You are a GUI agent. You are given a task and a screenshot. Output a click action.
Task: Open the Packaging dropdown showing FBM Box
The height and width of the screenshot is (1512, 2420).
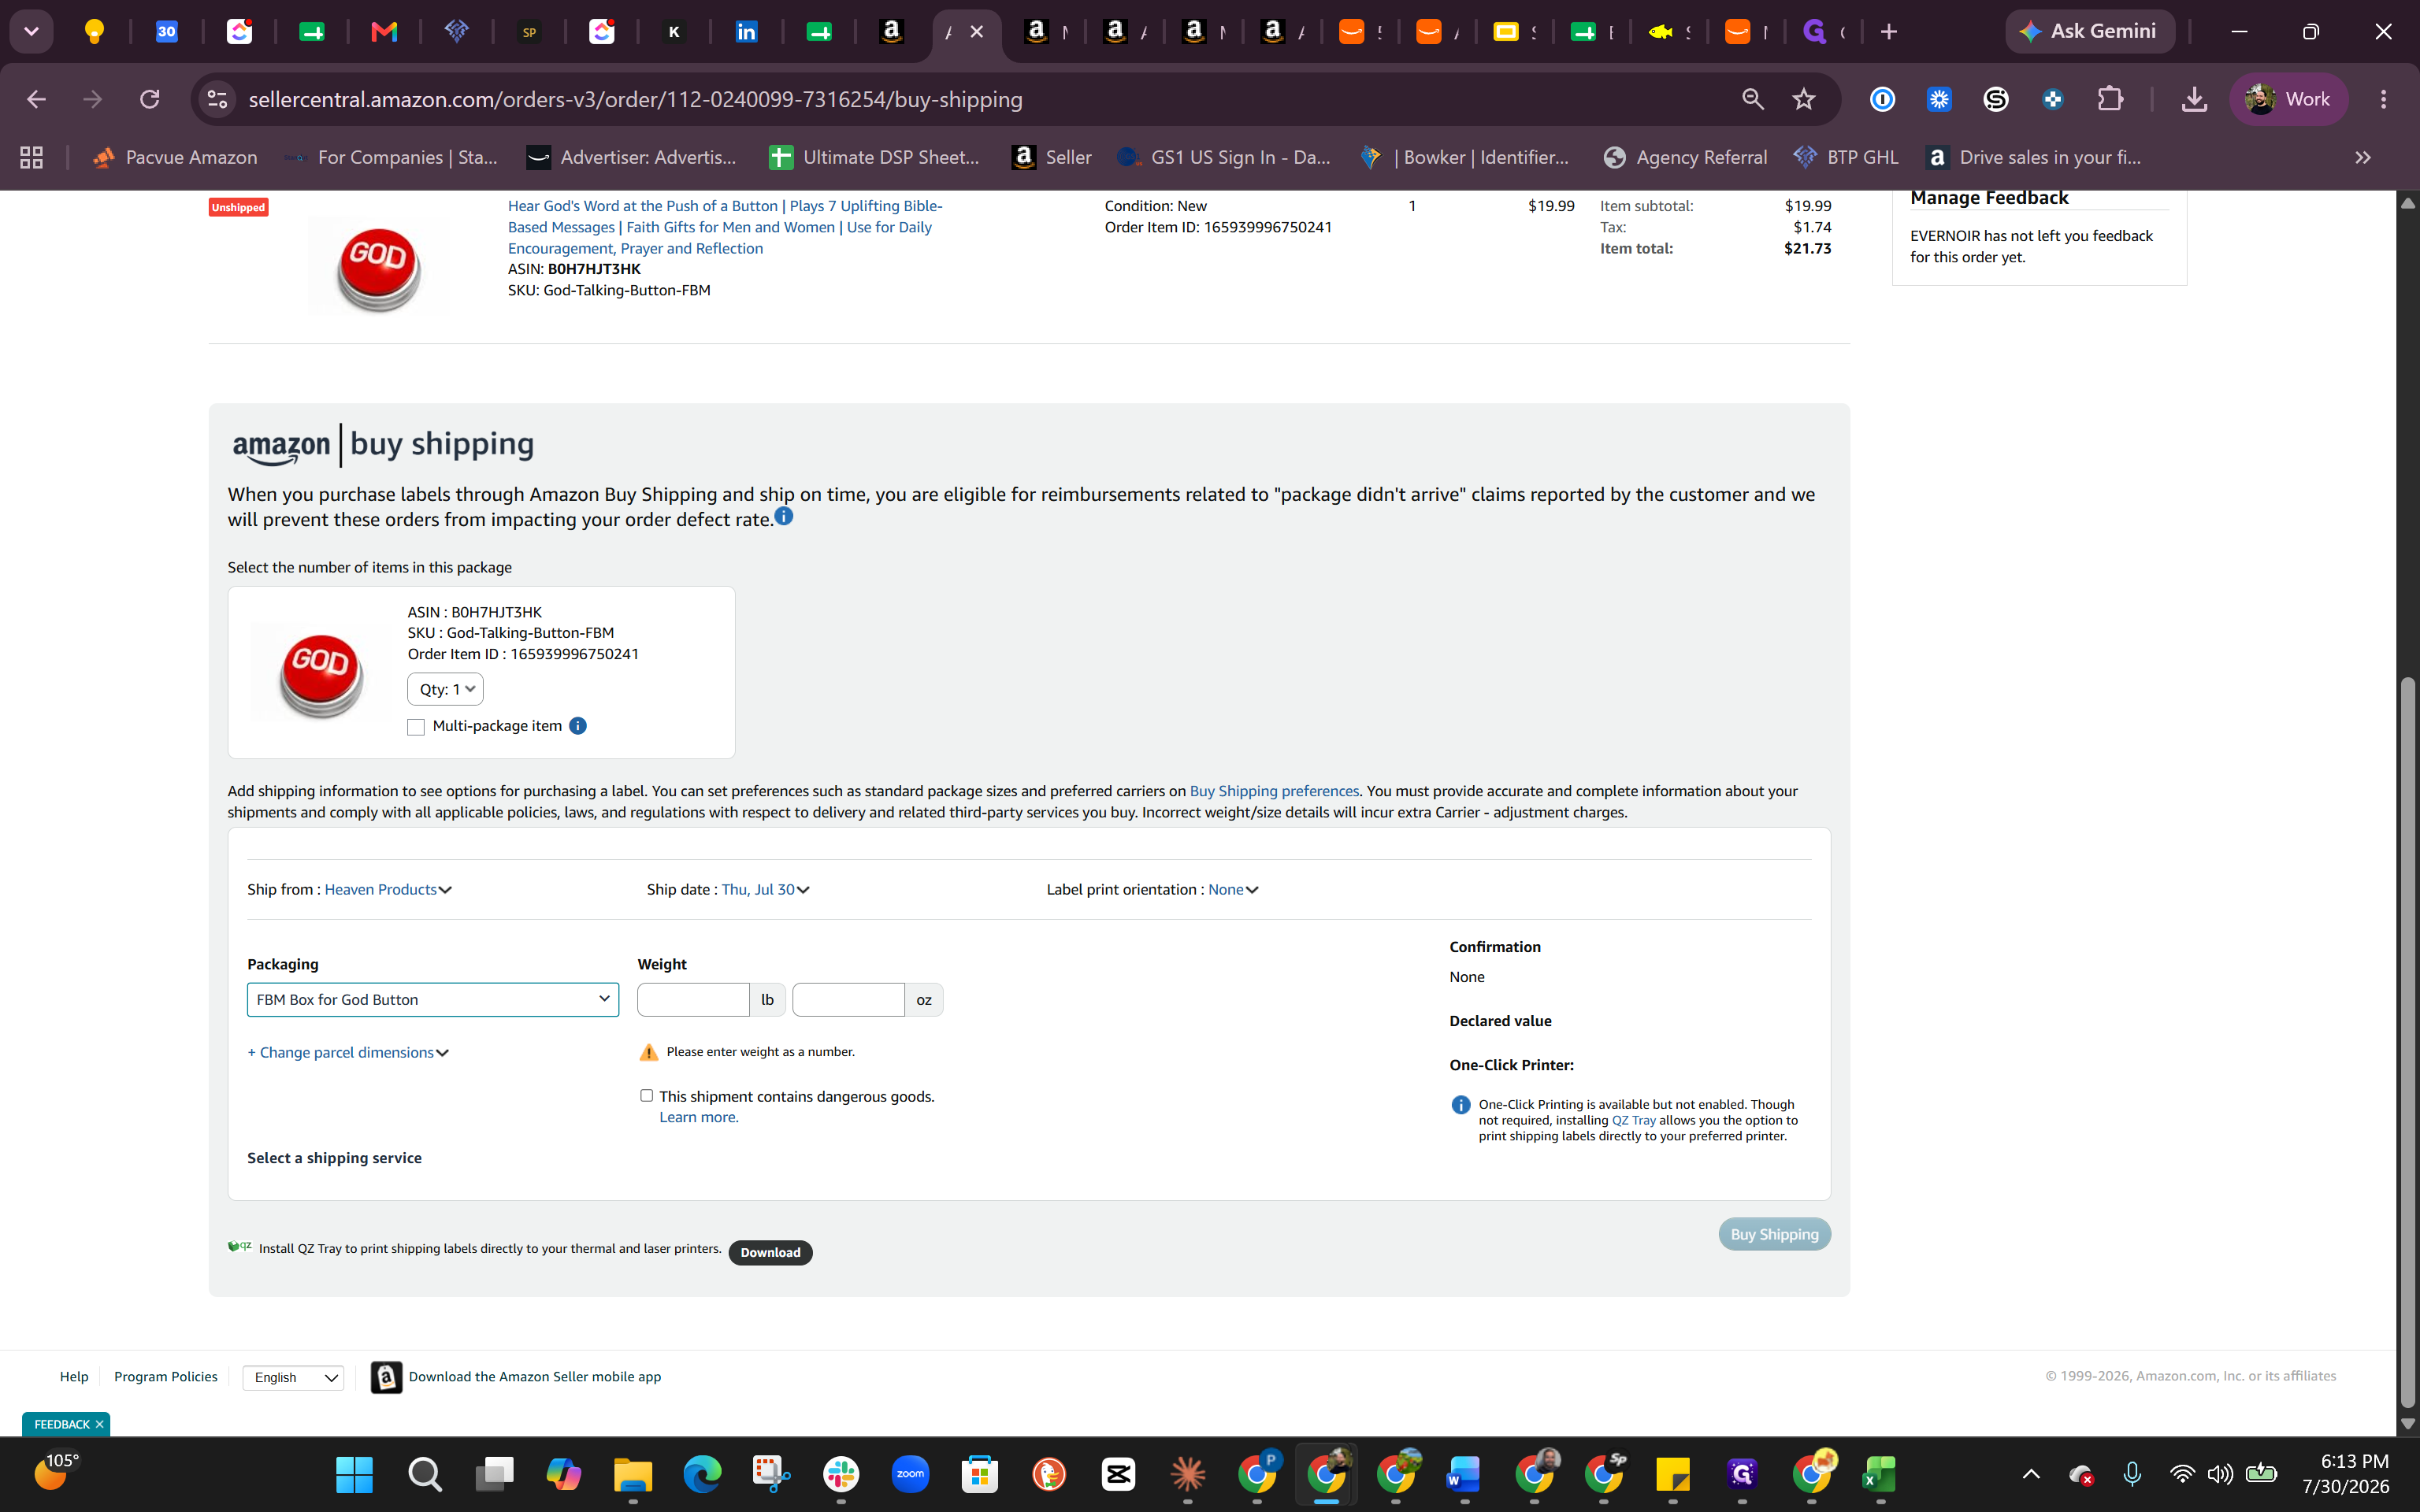point(433,999)
